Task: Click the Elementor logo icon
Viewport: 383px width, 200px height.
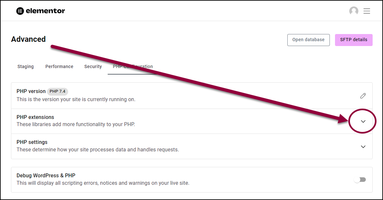Action: (20, 11)
